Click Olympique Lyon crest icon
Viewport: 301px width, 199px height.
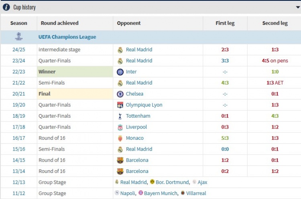(x=120, y=105)
